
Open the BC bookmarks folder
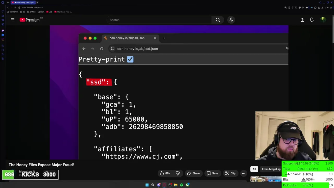click(23, 12)
